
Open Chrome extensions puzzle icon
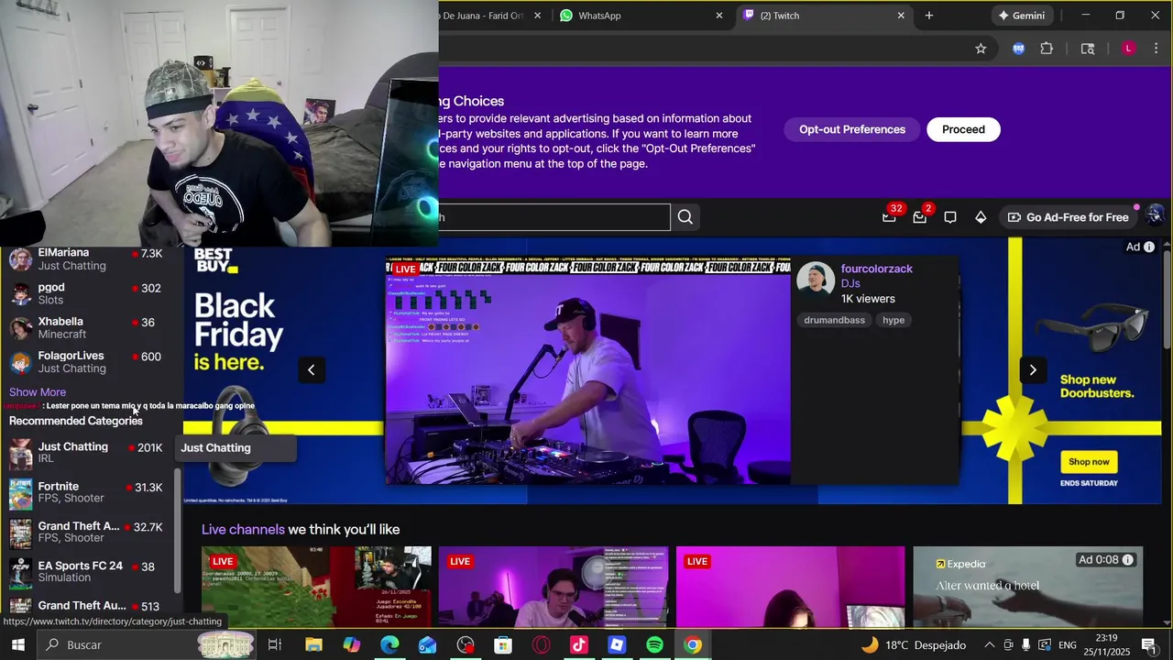point(1047,49)
